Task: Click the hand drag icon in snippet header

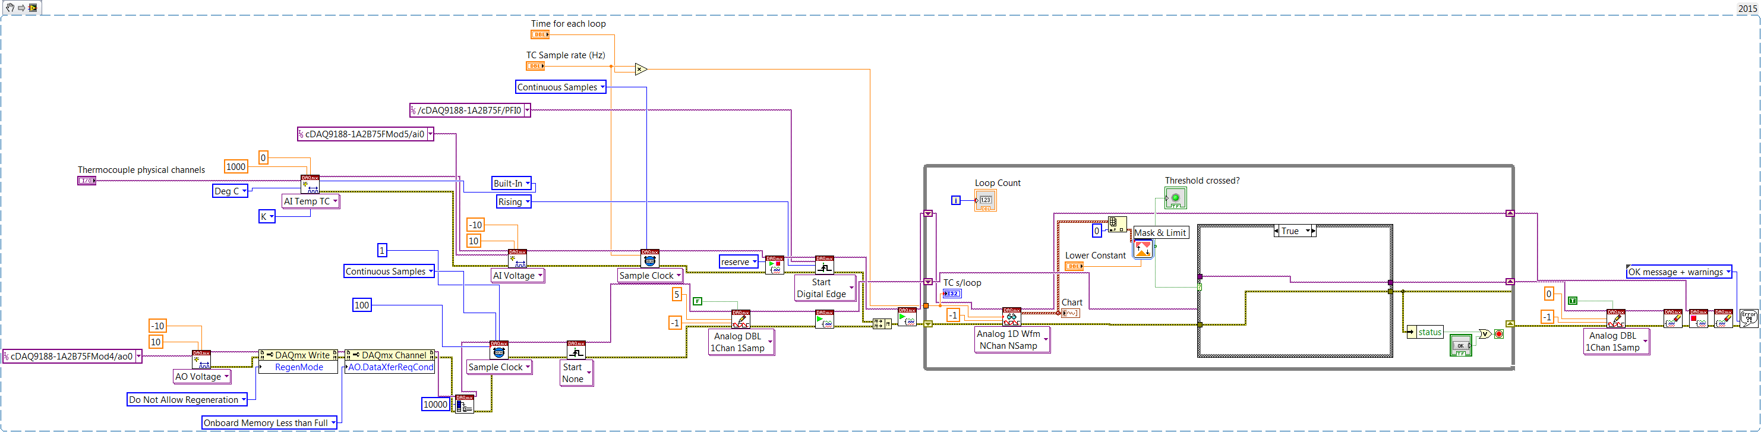Action: click(x=10, y=8)
